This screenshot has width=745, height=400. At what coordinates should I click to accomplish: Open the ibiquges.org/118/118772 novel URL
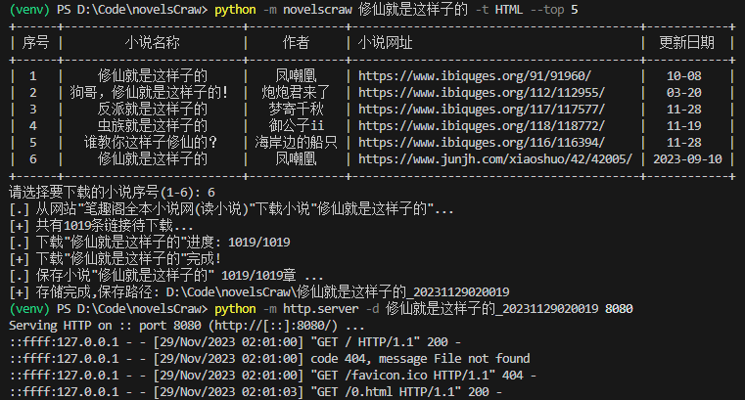tap(482, 126)
